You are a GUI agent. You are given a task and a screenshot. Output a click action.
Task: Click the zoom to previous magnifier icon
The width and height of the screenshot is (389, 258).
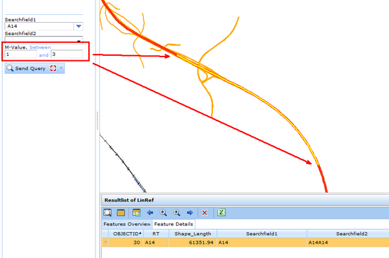163,213
